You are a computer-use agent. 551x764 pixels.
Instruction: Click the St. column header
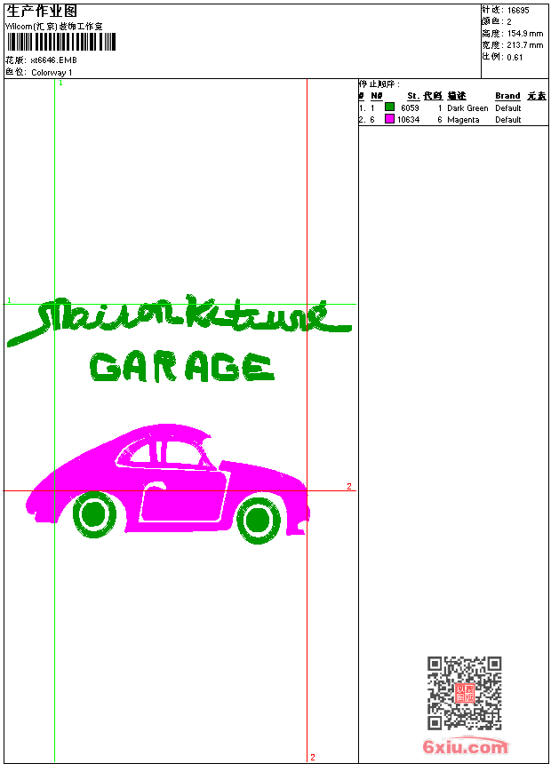point(413,96)
